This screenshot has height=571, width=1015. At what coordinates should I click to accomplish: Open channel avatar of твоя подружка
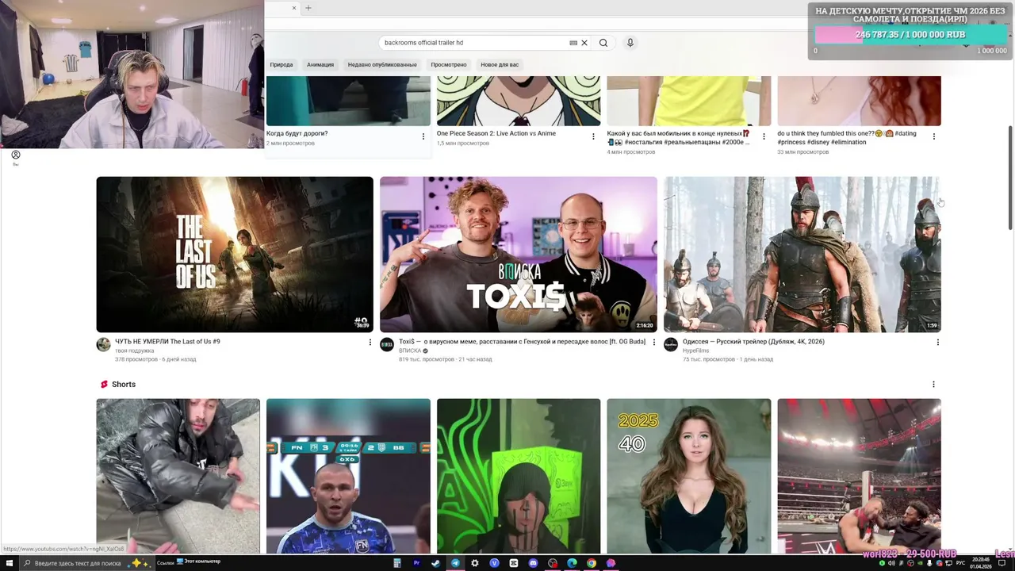[x=103, y=344]
